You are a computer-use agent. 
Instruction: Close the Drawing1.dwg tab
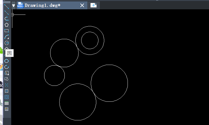click(x=82, y=5)
